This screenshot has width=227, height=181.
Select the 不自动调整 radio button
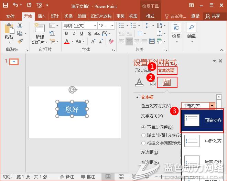coord(144,127)
